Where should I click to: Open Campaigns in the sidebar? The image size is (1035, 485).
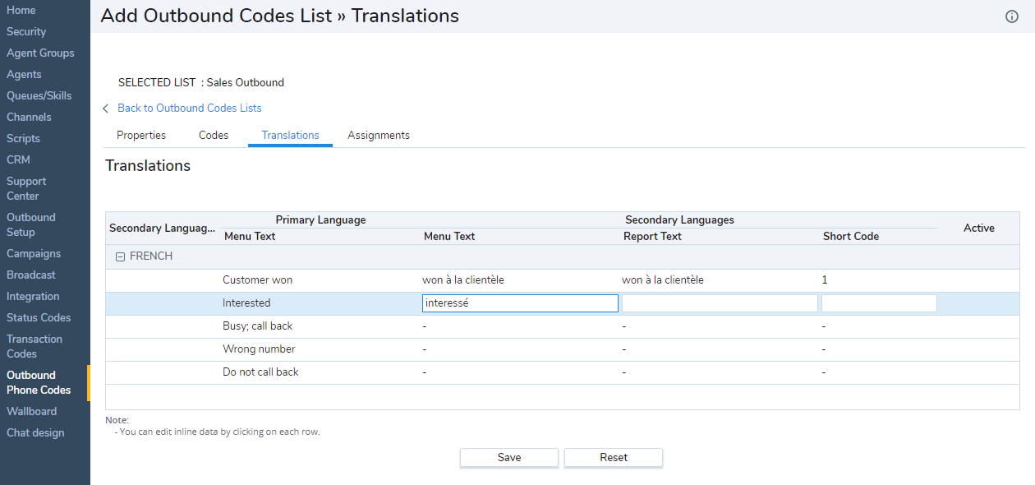point(34,254)
